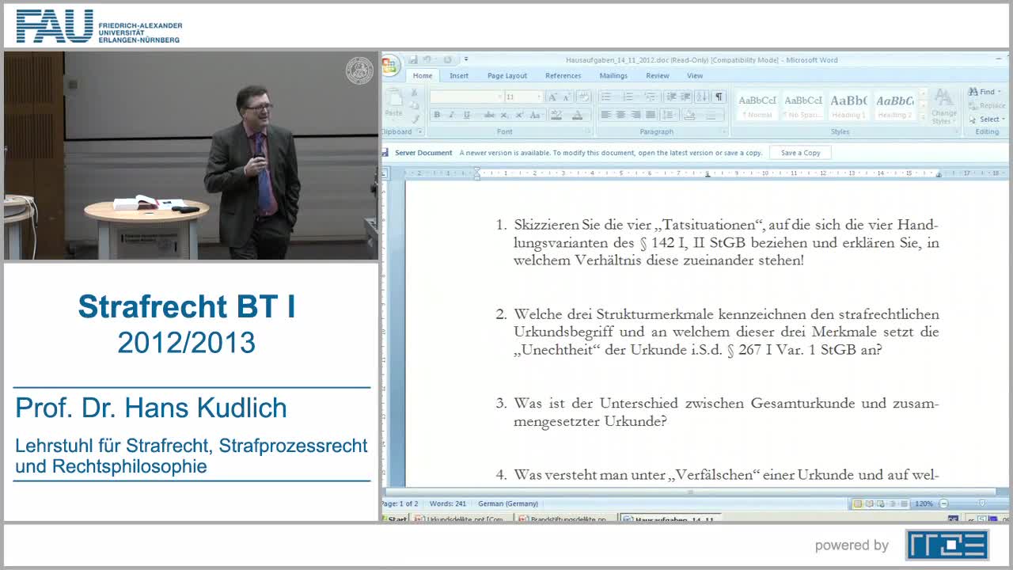Screen dimensions: 1013x570
Task: Apply bold formatting with the B icon
Action: tap(437, 115)
